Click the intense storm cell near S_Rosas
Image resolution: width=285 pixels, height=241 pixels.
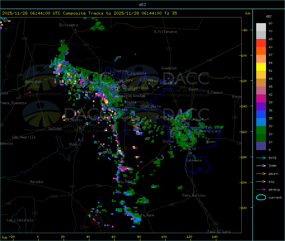pos(106,101)
